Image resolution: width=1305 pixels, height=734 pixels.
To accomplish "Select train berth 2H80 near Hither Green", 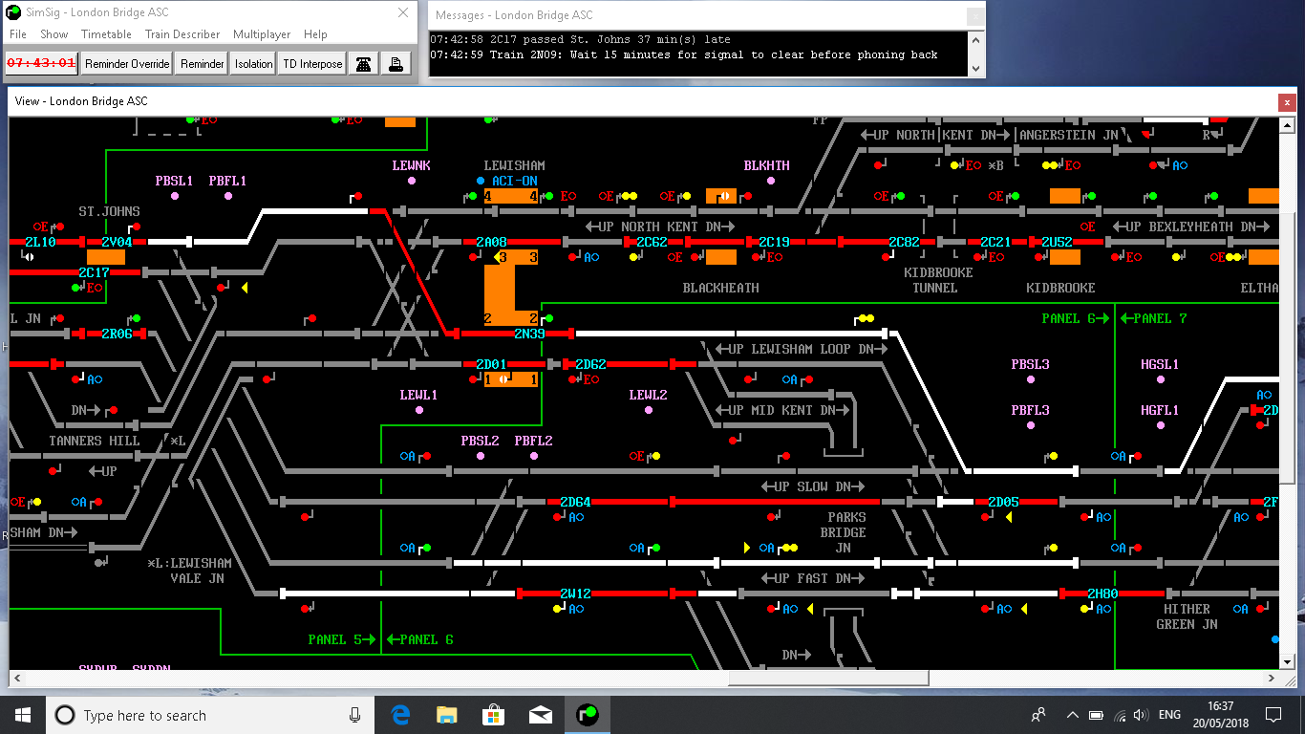I will tap(1103, 594).
